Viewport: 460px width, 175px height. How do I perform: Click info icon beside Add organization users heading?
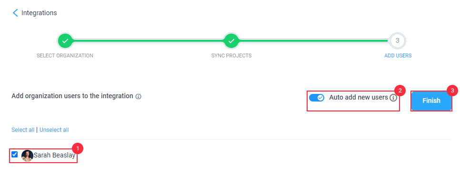pos(139,96)
